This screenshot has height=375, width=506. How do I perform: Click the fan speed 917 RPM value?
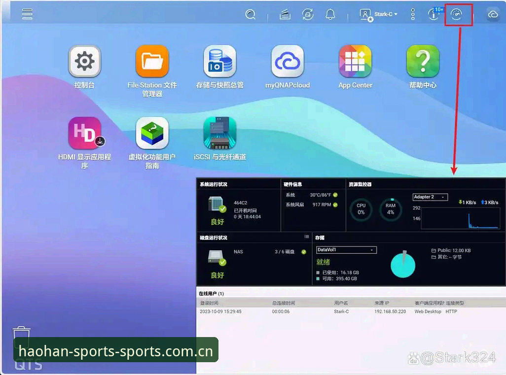click(x=322, y=205)
